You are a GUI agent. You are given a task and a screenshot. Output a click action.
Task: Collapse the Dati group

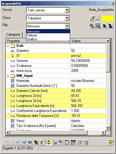click(x=8, y=46)
